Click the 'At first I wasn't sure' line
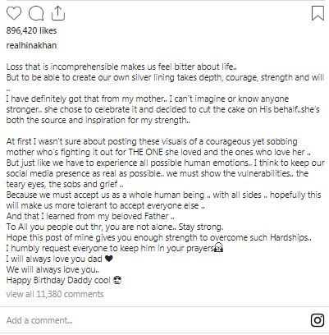Screen dimensions: 329x335 click(152, 141)
